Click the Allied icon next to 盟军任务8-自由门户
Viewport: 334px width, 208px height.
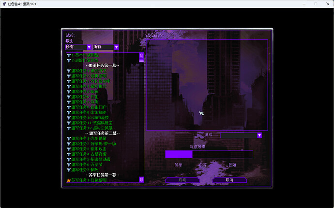[x=69, y=107]
